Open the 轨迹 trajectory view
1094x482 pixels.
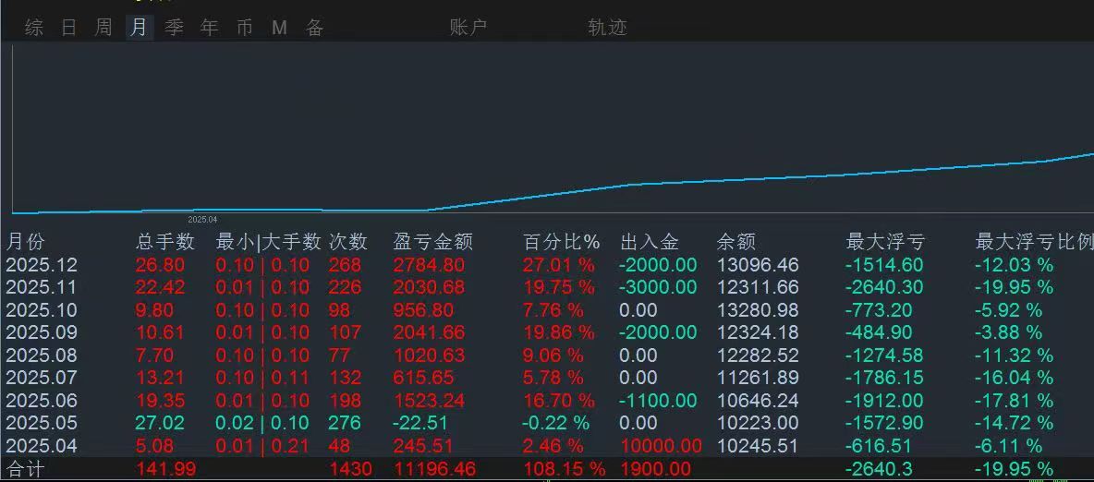[608, 28]
